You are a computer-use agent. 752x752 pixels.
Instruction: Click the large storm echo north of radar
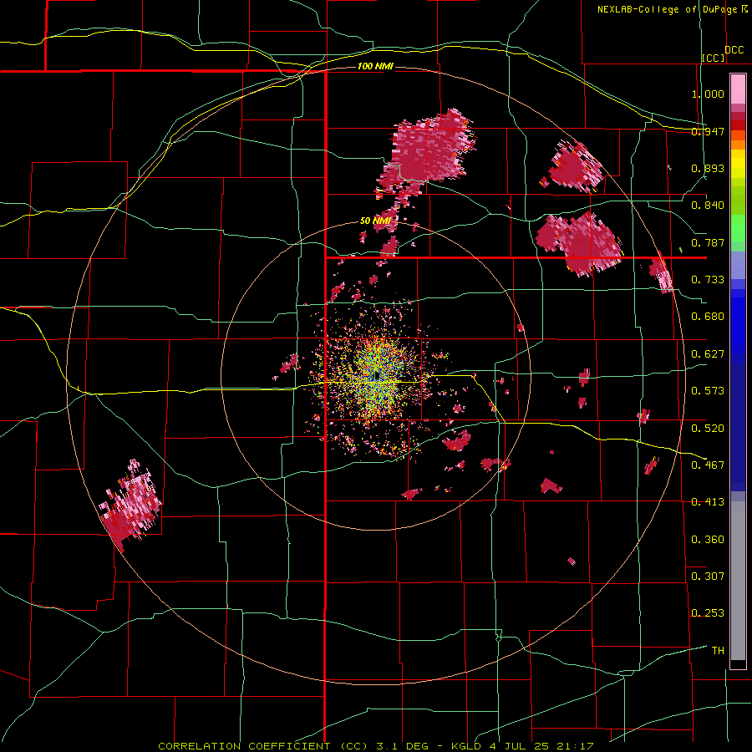tap(427, 151)
